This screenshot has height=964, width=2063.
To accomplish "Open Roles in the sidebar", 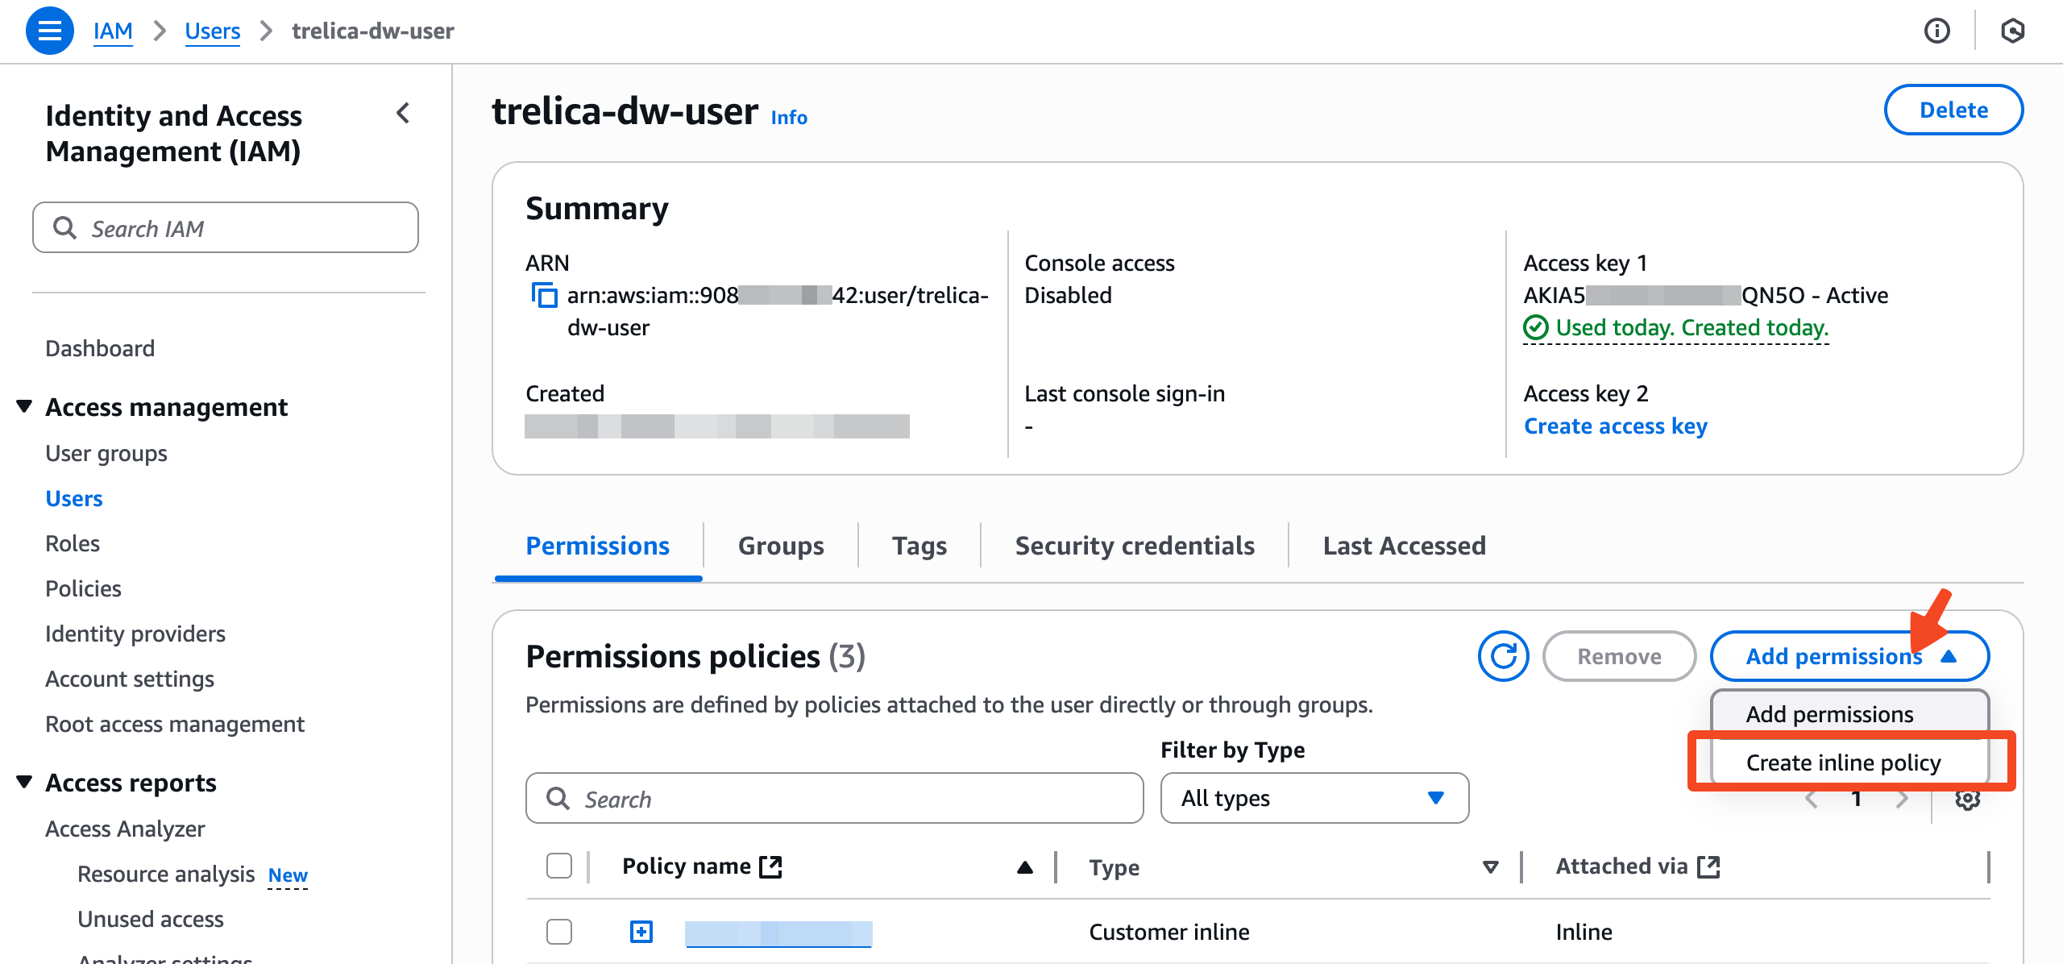I will 73,543.
